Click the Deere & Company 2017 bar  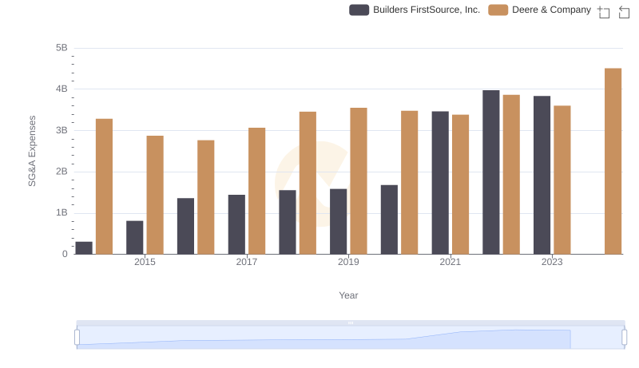coord(256,191)
